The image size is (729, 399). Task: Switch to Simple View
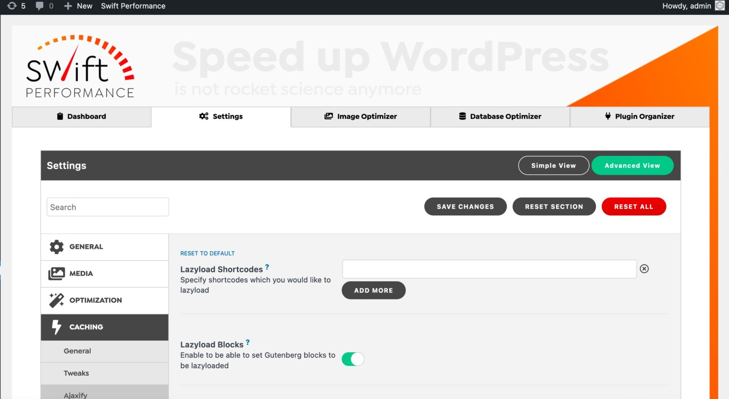[x=553, y=165]
